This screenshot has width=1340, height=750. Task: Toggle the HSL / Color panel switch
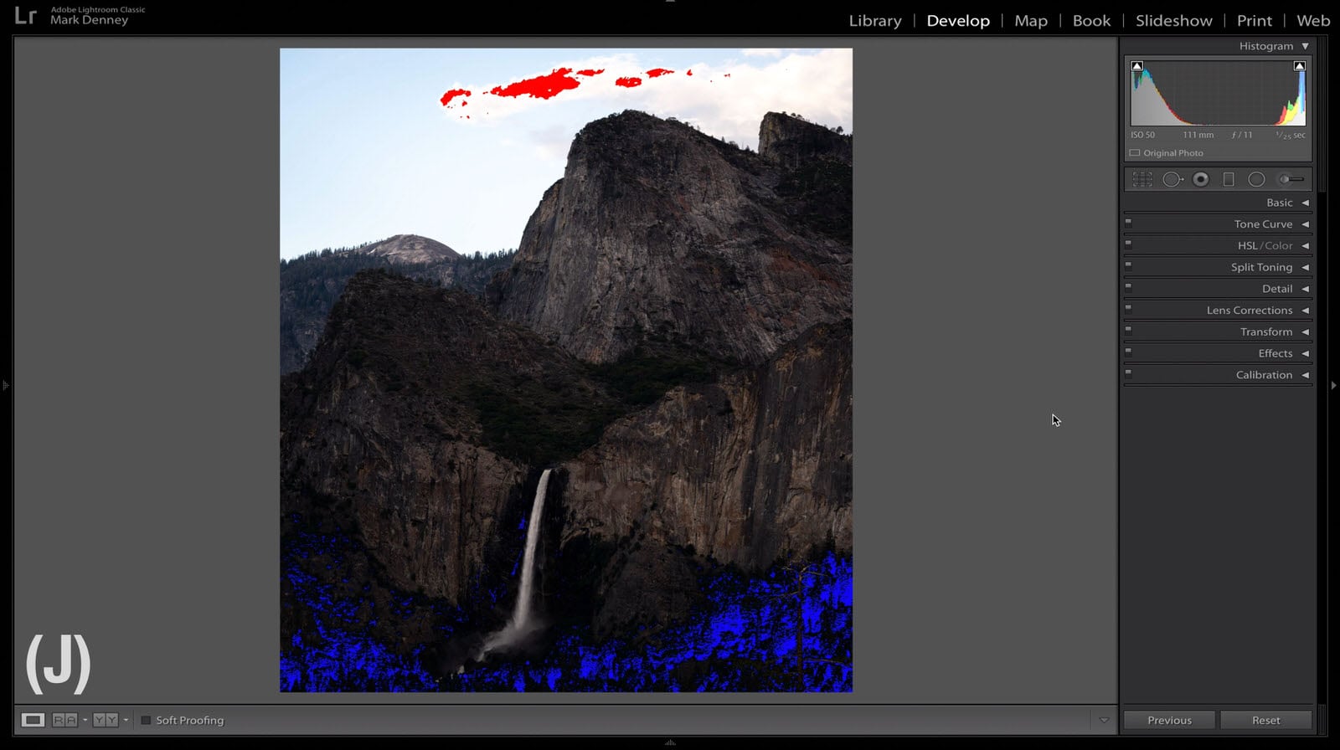[x=1128, y=244]
